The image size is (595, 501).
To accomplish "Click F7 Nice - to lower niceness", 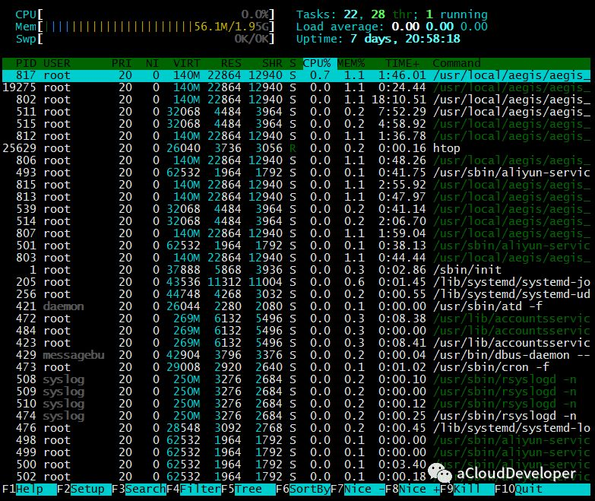I will tap(358, 489).
